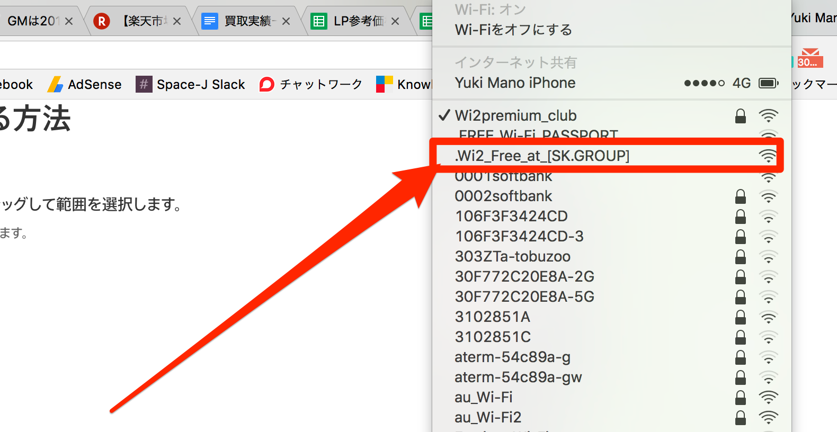This screenshot has height=432, width=837.
Task: Close the 【楽天市 tab
Action: click(x=177, y=22)
